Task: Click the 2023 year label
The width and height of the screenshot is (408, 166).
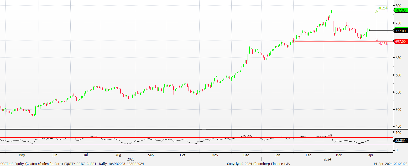Action: pyautogui.click(x=130, y=159)
